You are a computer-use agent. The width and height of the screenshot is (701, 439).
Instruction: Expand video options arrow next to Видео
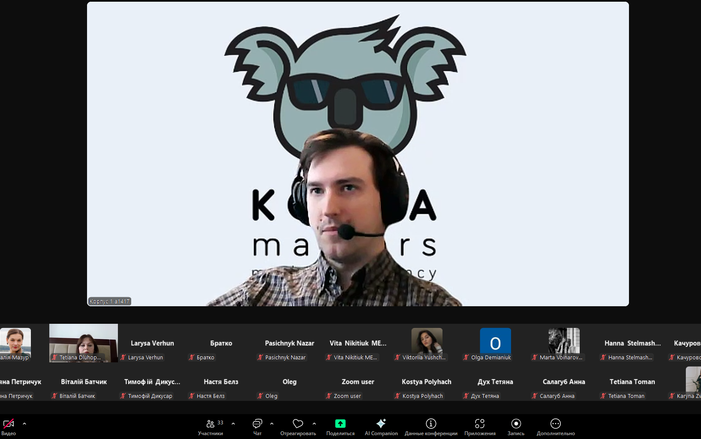(x=24, y=424)
